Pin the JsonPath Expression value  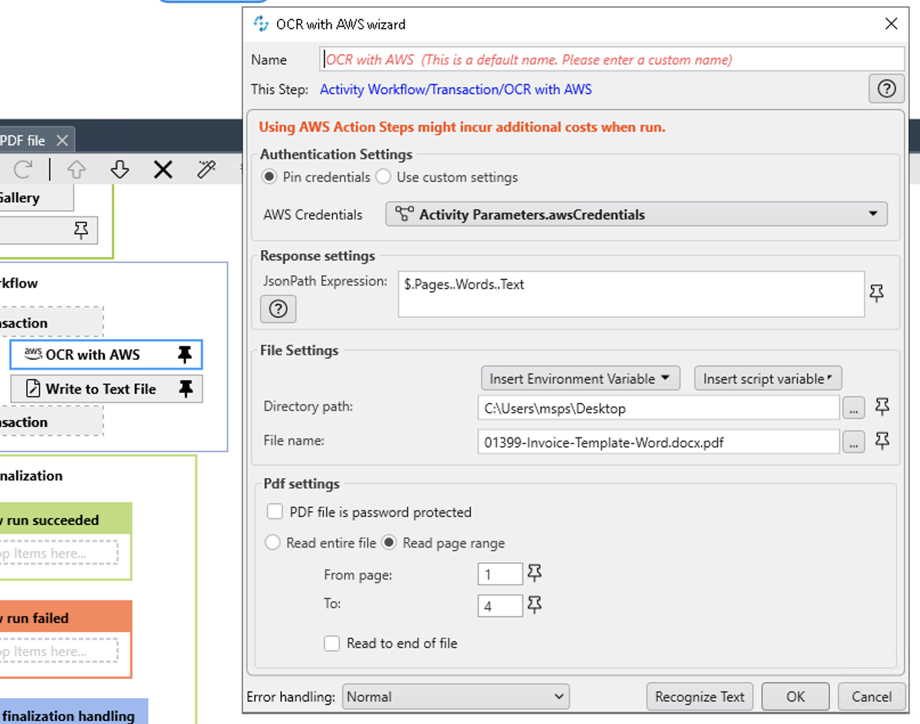coord(876,293)
